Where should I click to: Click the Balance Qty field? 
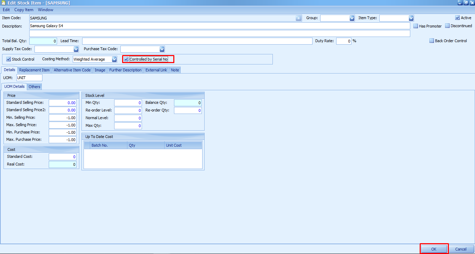coord(188,103)
